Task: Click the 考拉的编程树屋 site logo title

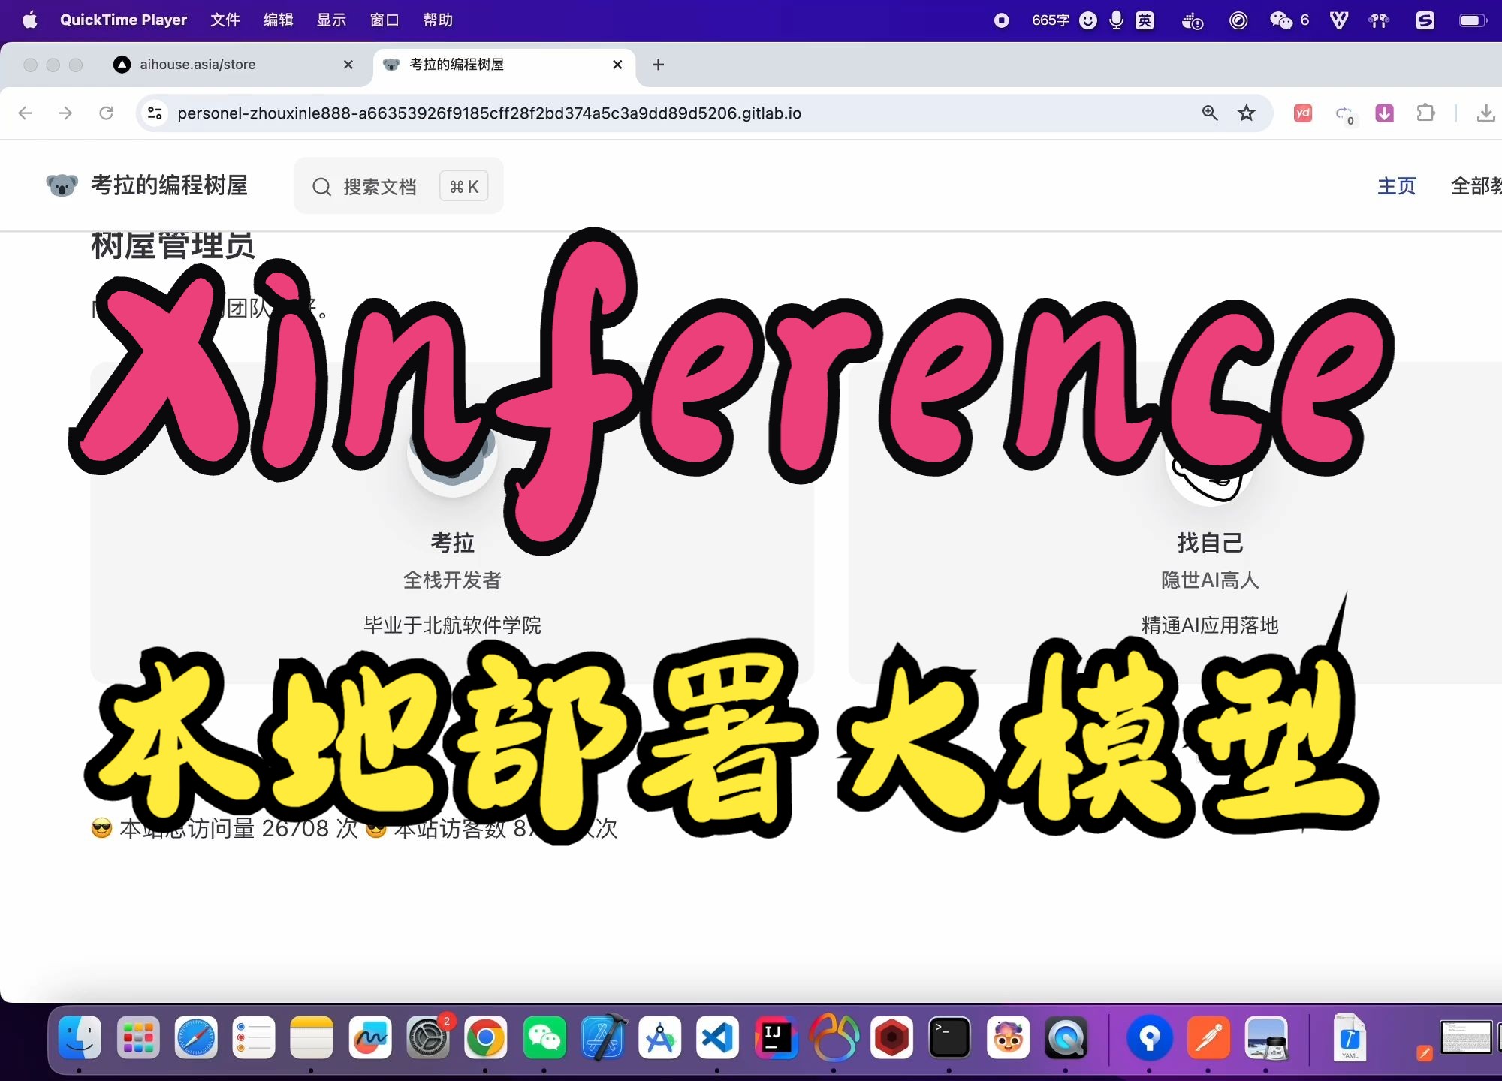Action: coord(169,185)
